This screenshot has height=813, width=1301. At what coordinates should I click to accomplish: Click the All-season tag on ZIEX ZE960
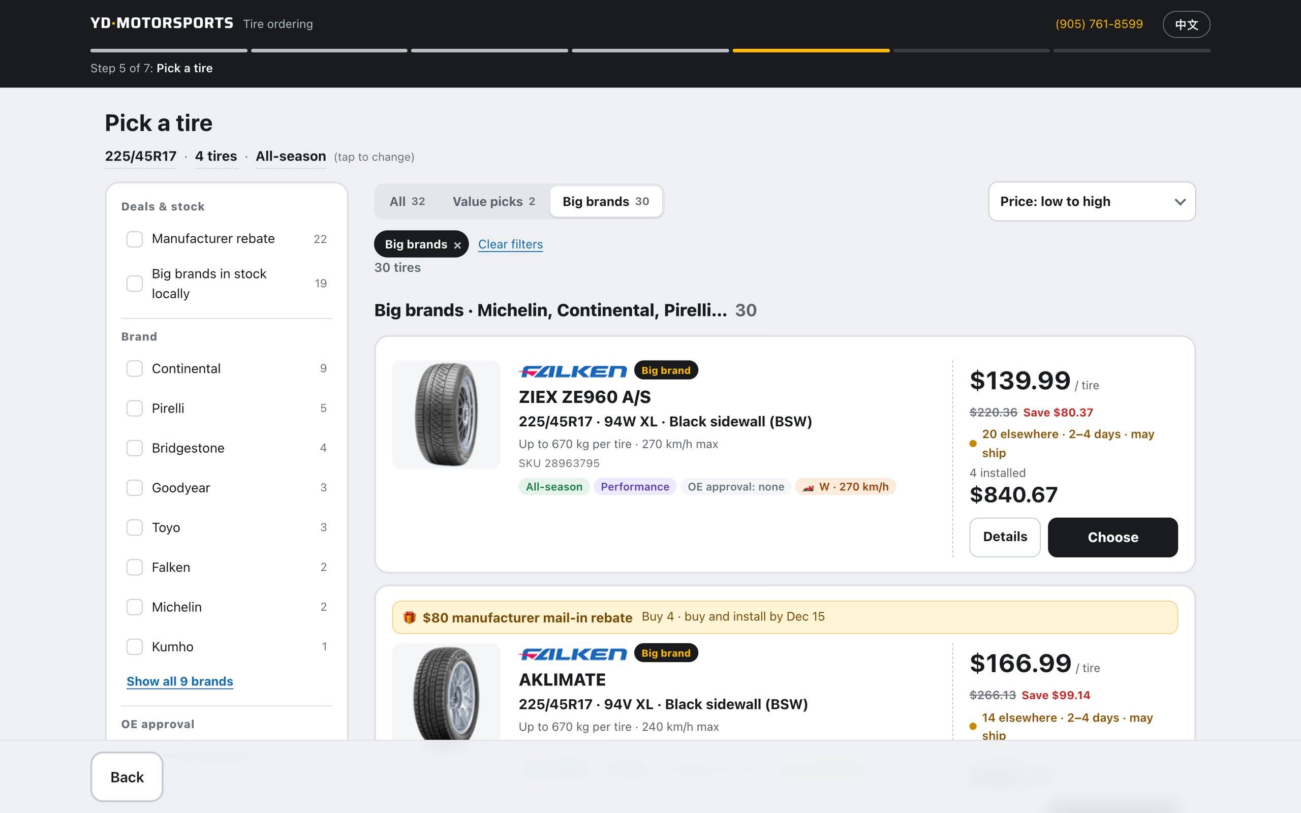click(554, 487)
